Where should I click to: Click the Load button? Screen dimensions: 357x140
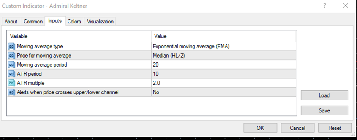pos(324,95)
